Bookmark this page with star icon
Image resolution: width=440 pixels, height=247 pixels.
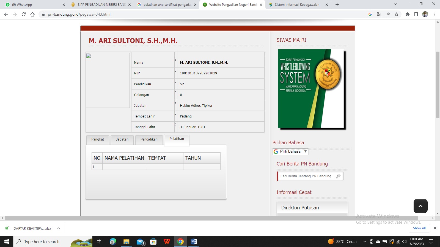397,14
